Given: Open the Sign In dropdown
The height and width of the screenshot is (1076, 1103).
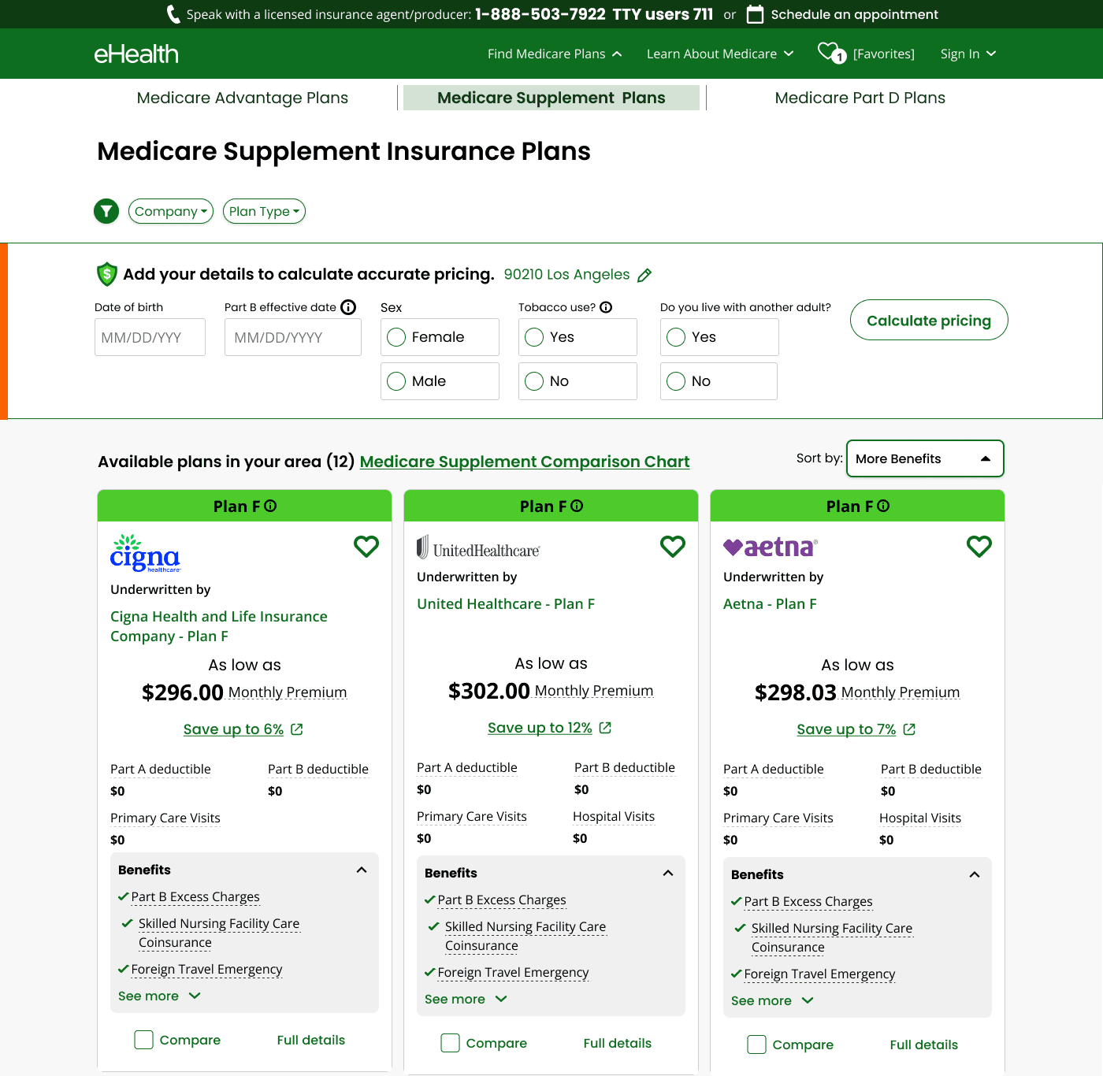Looking at the screenshot, I should point(968,54).
